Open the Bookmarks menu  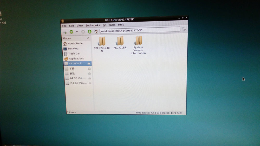click(x=93, y=25)
